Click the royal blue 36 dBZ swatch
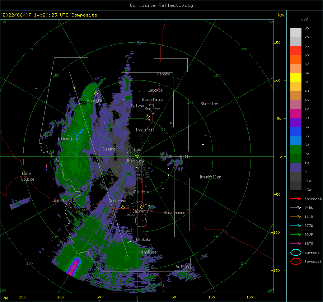Viewport: 323px width, 302px height. 296,131
